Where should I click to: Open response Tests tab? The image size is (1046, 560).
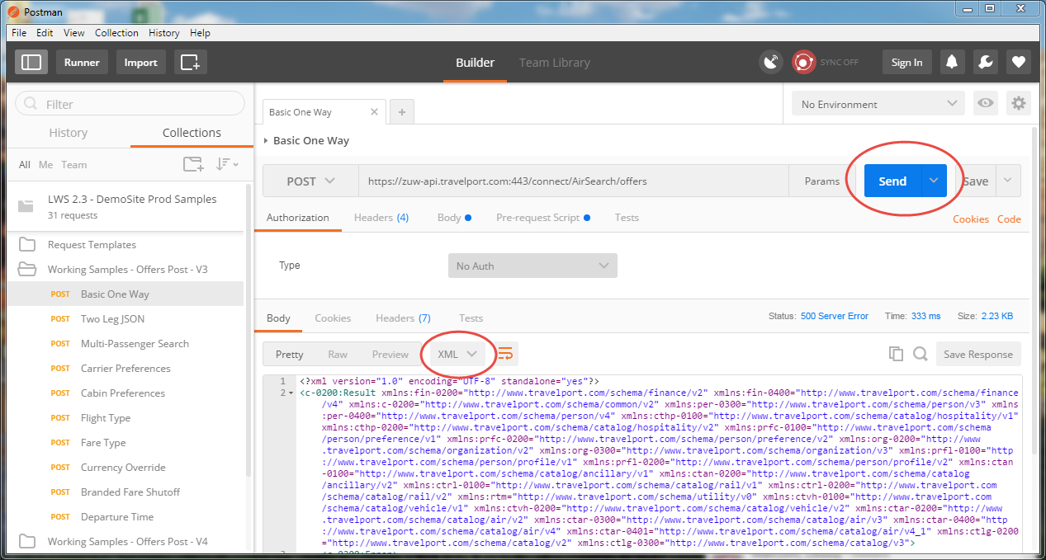pos(471,318)
